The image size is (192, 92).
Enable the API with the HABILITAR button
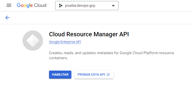[x=60, y=75]
